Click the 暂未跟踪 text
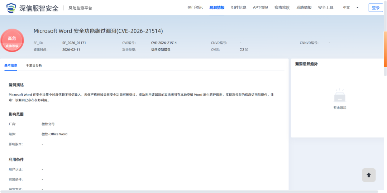 340,108
